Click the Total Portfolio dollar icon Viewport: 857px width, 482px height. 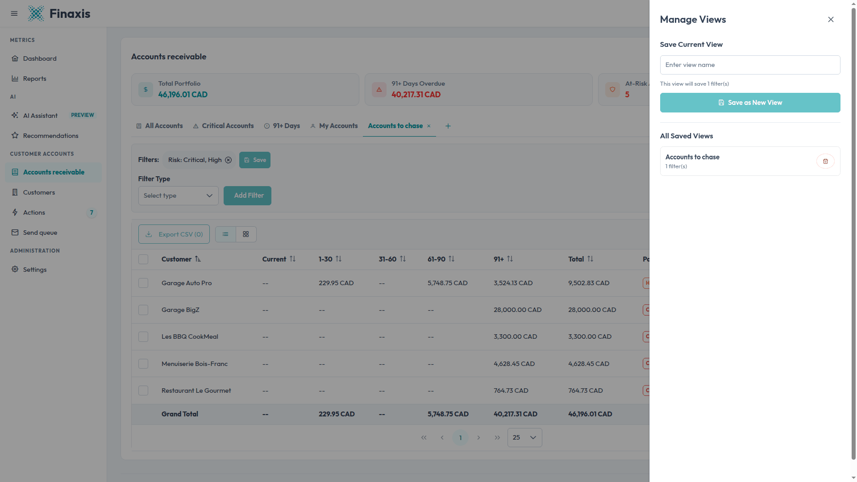click(x=146, y=90)
